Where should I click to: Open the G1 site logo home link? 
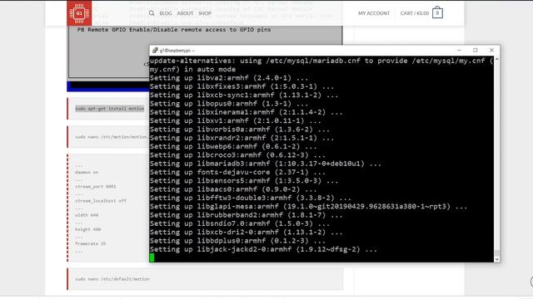pos(79,13)
